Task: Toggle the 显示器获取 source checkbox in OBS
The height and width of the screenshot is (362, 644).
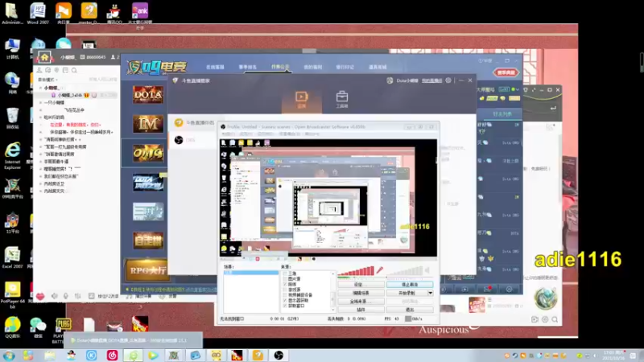Action: (x=286, y=300)
